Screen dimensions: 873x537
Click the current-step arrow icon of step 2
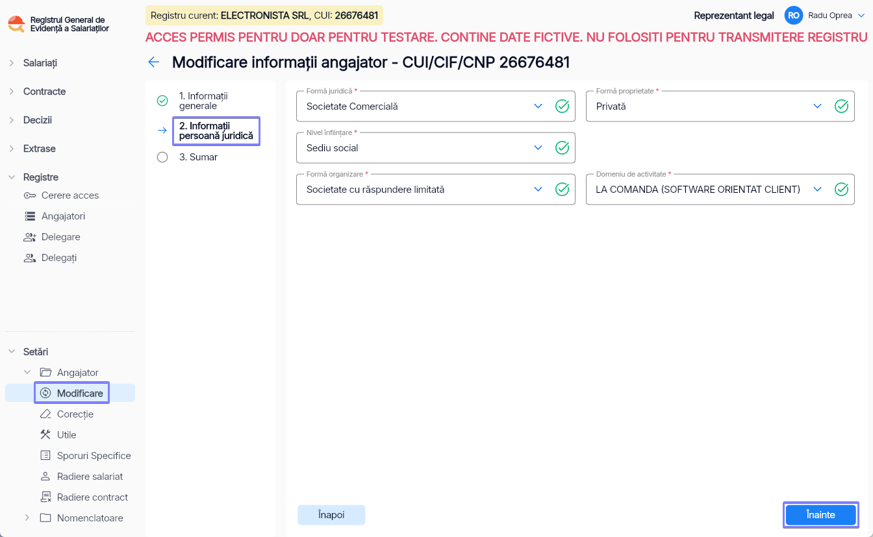pyautogui.click(x=162, y=131)
